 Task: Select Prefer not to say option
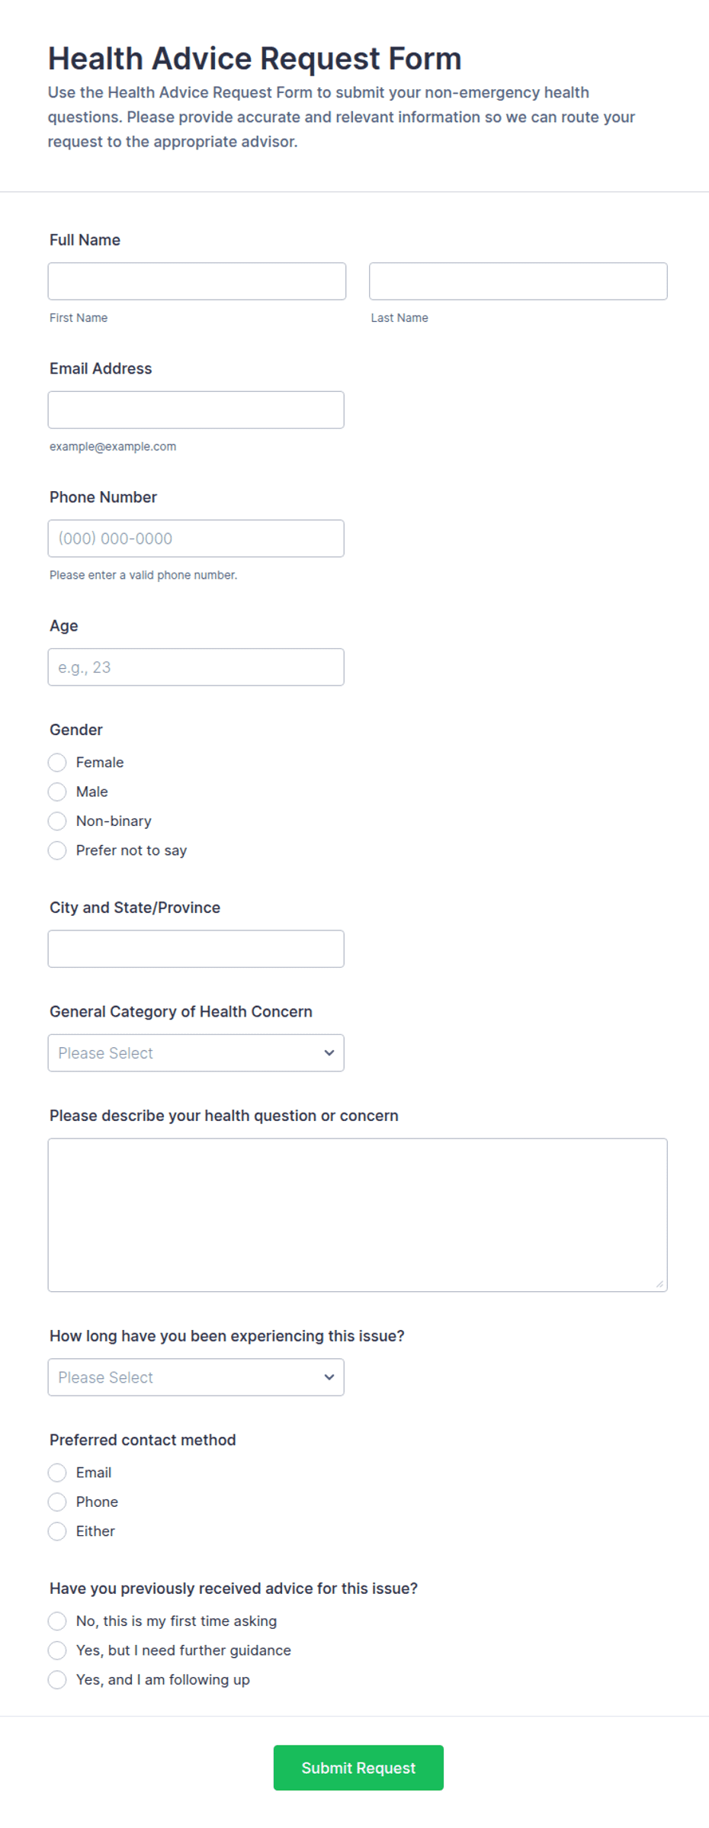[x=57, y=850]
